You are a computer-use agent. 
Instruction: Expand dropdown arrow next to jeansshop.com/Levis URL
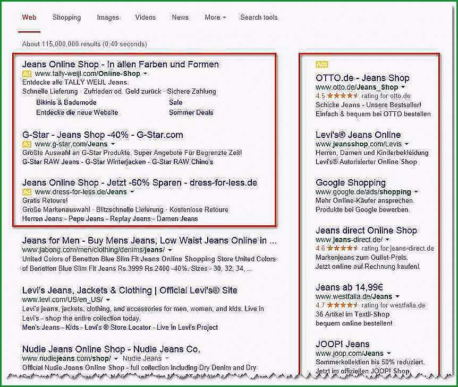coord(406,144)
